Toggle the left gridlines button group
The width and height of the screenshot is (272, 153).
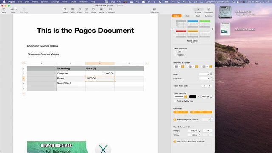181,112
